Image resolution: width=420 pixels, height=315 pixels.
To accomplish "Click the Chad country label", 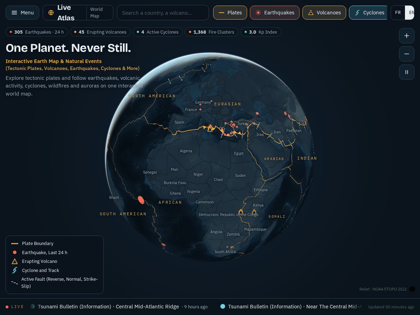I will coord(218,180).
